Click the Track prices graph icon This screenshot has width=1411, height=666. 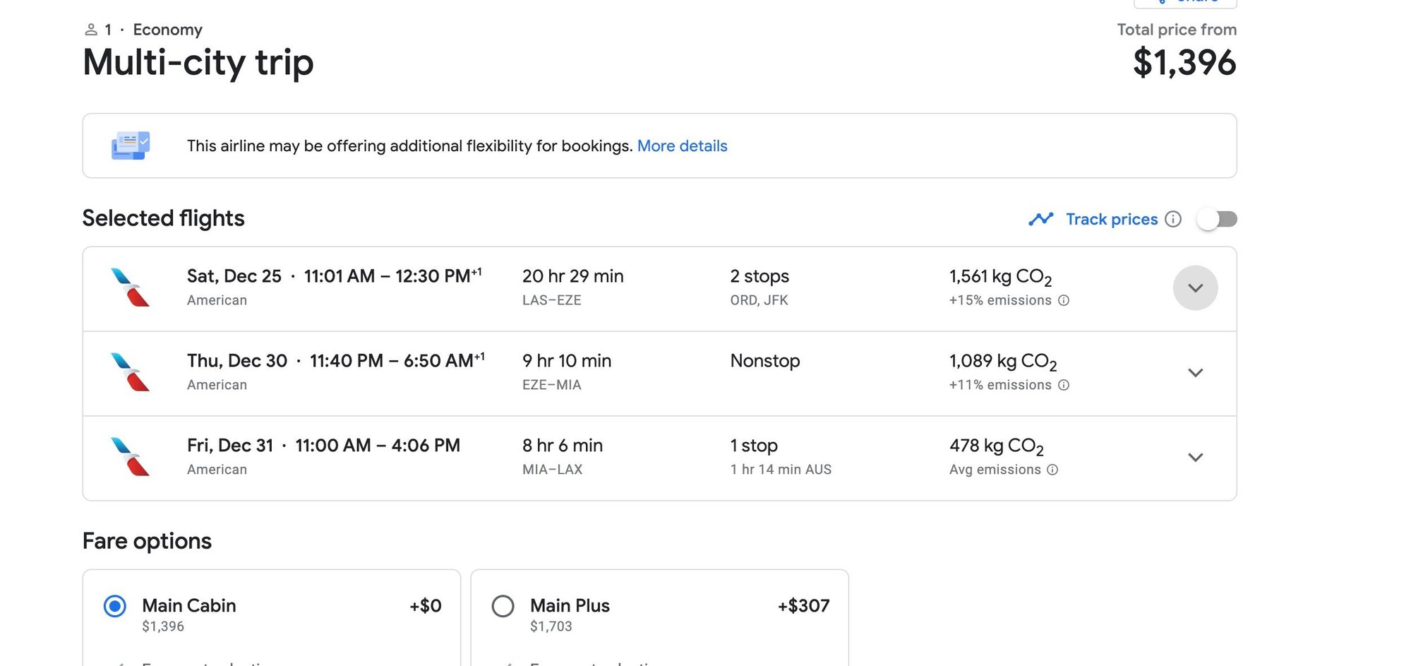coord(1040,219)
